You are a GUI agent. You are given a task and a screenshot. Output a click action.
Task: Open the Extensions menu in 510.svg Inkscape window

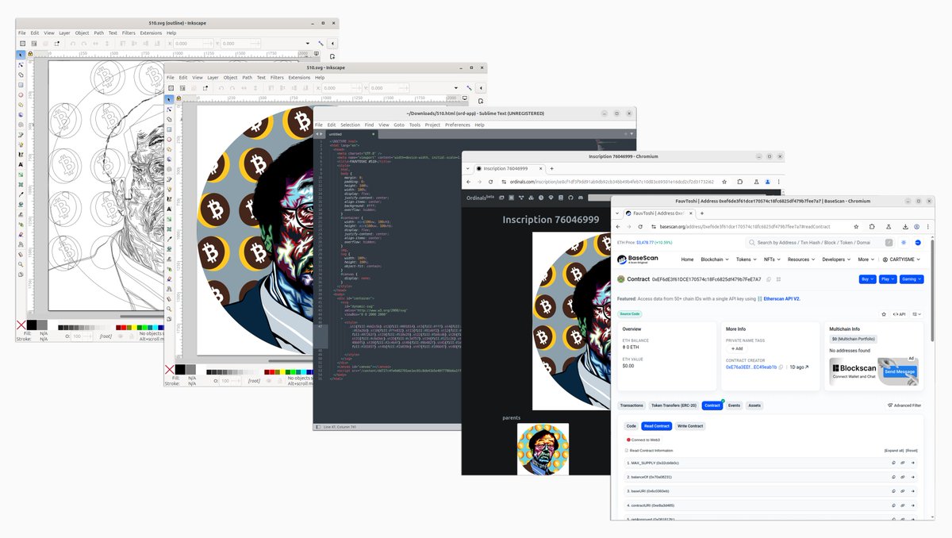tap(299, 78)
